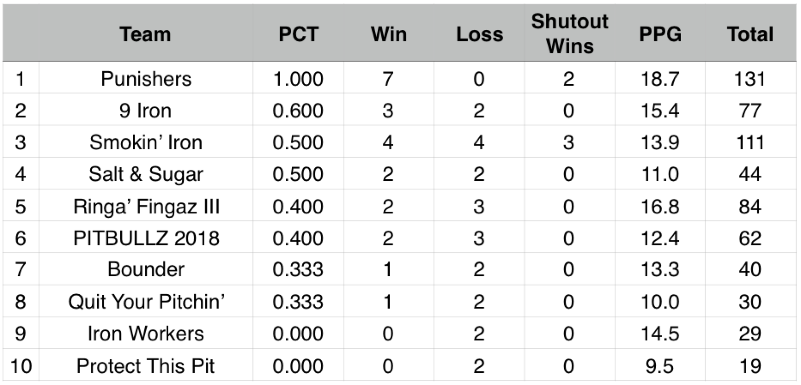
Task: Click the Team column header
Action: [x=145, y=34]
